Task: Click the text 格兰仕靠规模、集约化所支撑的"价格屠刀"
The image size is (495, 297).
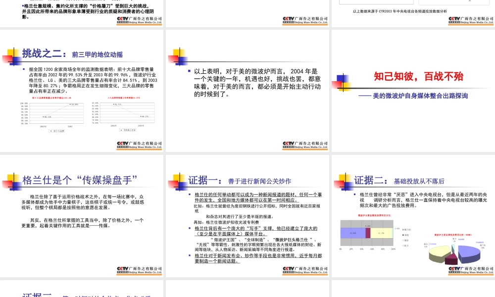Action: tap(88, 11)
